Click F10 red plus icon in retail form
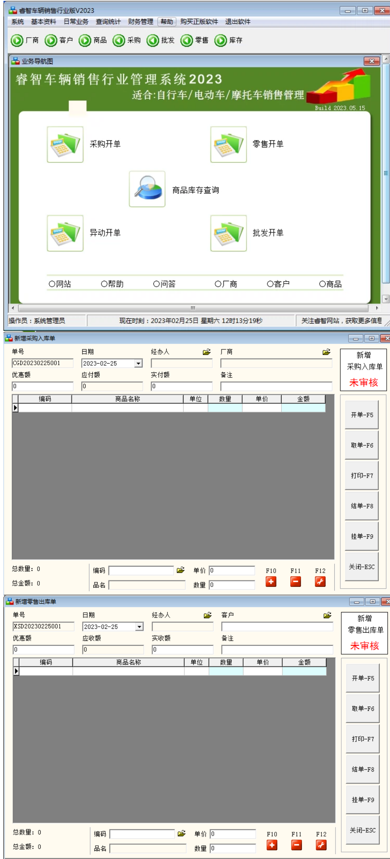 tap(272, 845)
